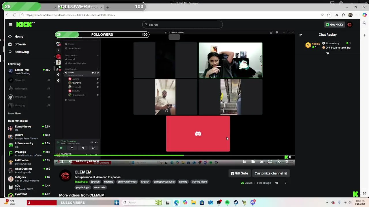
Task: Show hidden system tray icons
Action: tap(327, 202)
